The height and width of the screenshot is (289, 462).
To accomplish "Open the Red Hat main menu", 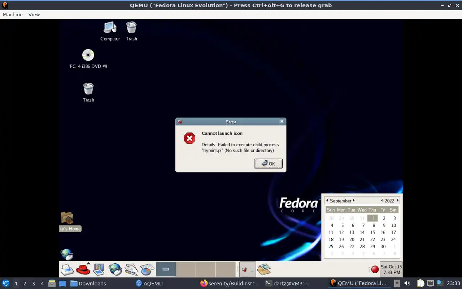I will 83,269.
